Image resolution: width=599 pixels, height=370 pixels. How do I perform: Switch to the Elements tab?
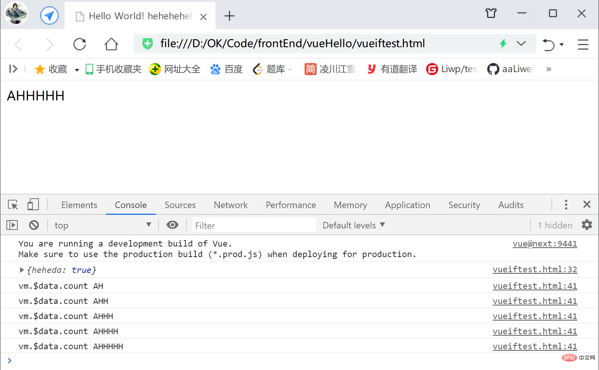(79, 205)
